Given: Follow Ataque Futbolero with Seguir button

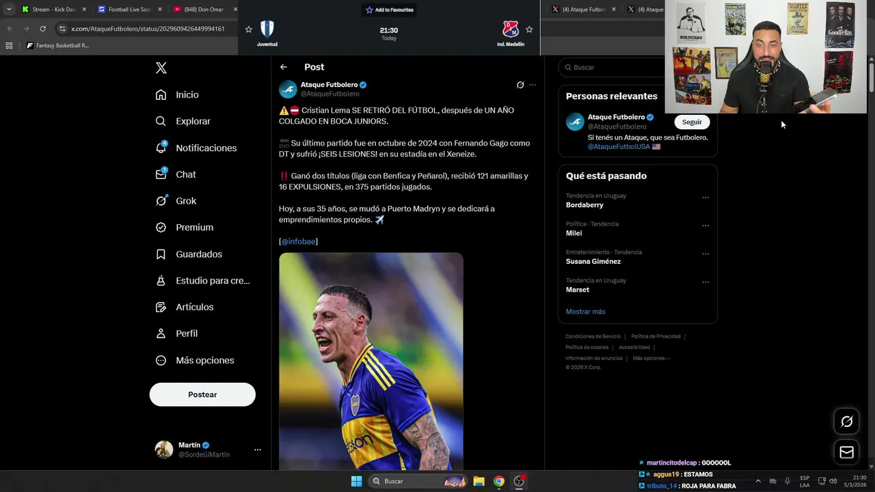Looking at the screenshot, I should [x=692, y=122].
